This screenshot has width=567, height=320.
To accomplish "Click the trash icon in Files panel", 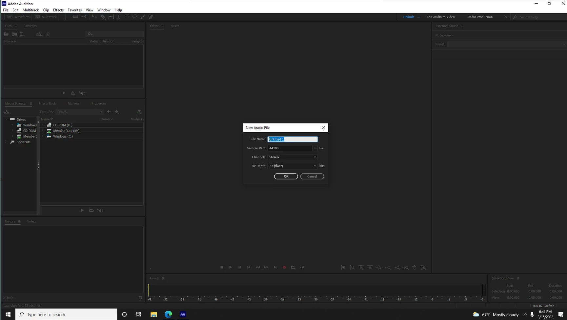I will 48,34.
